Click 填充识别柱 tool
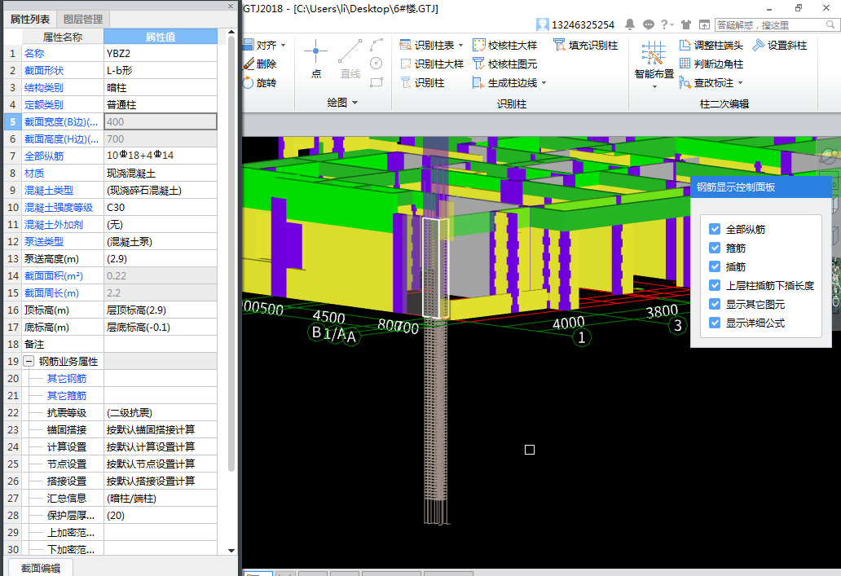Screen dimensions: 841x576 coord(586,45)
